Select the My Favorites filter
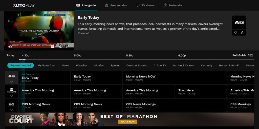 pos(46,65)
